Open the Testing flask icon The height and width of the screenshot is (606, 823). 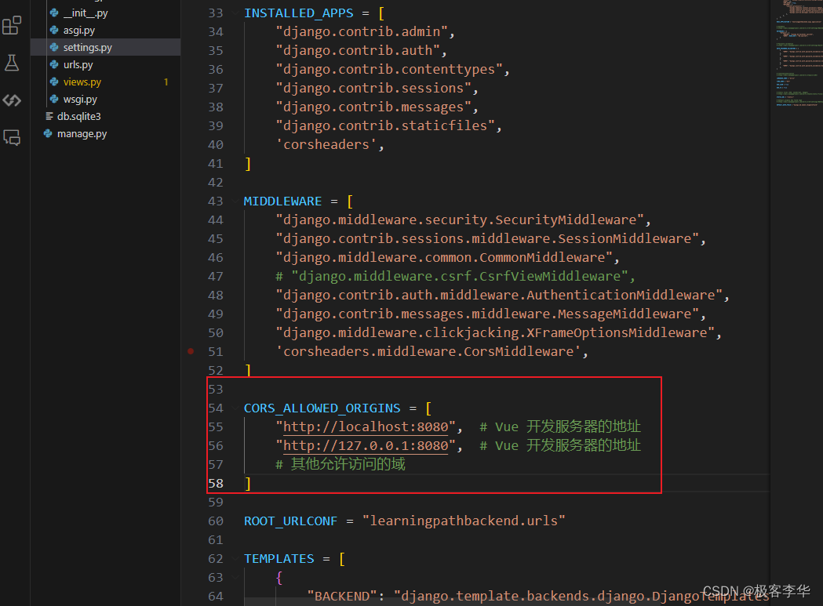[12, 63]
